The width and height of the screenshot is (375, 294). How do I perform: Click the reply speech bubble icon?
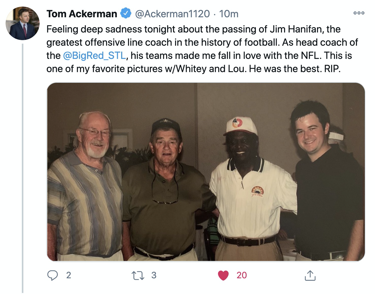[53, 275]
